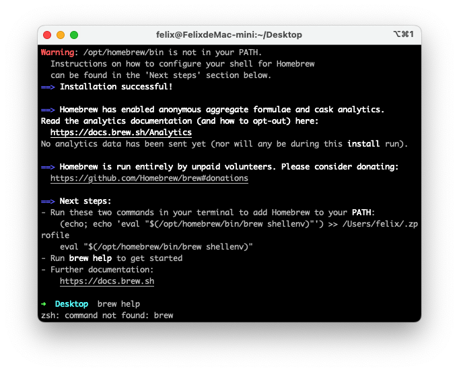Viewport: 459px width, 372px height.
Task: Click the blue arrow before volunteers line
Action: [48, 167]
